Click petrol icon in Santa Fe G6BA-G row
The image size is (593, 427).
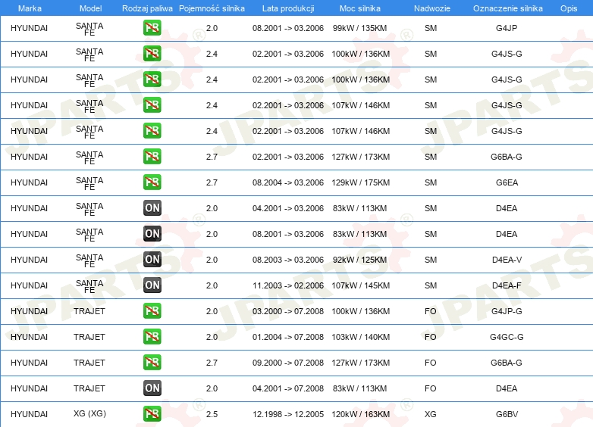click(x=152, y=156)
